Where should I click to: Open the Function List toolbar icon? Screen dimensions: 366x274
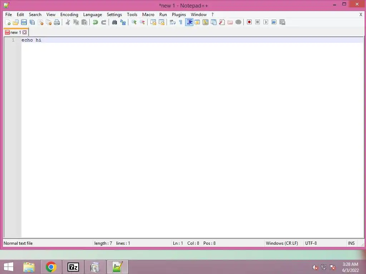click(222, 22)
